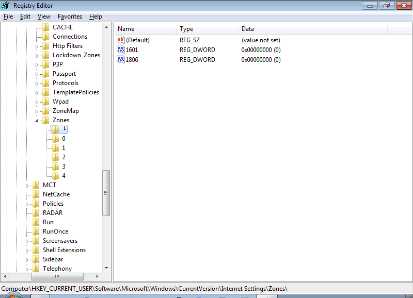Click the NetCache folder icon
413x298 pixels.
(36, 194)
